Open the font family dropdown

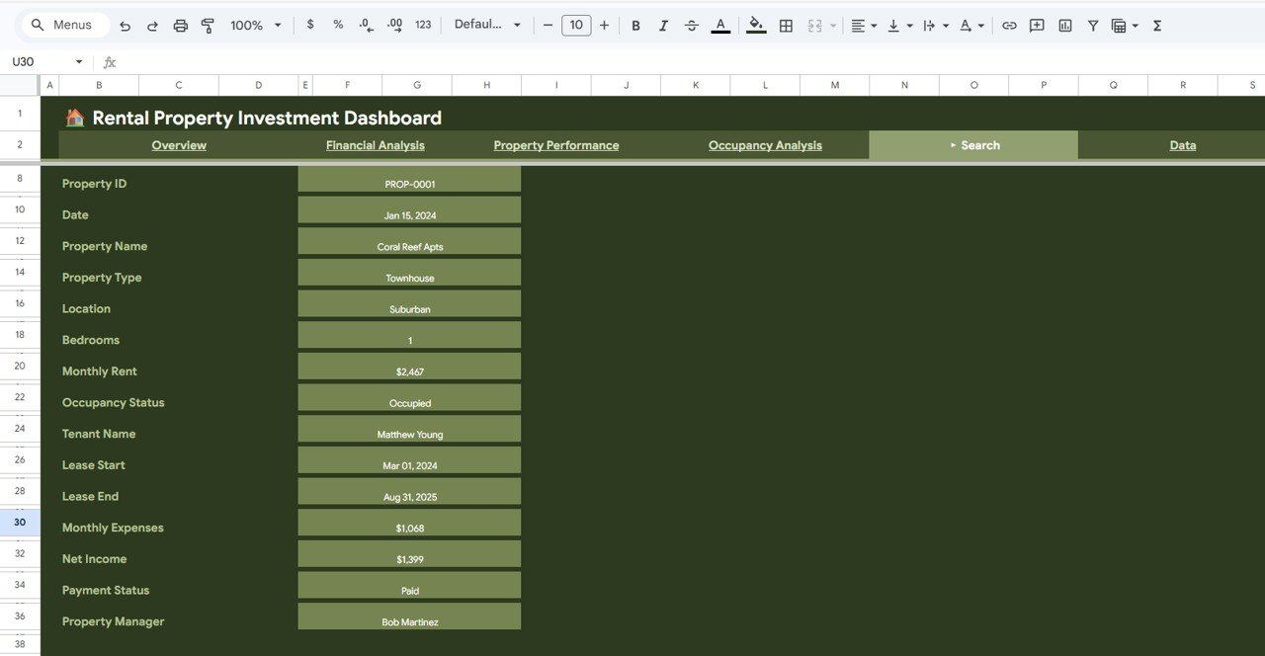(487, 25)
